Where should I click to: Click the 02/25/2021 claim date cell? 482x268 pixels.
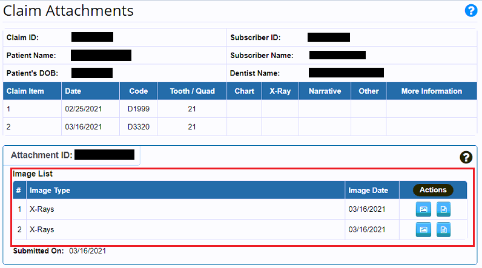click(x=83, y=109)
